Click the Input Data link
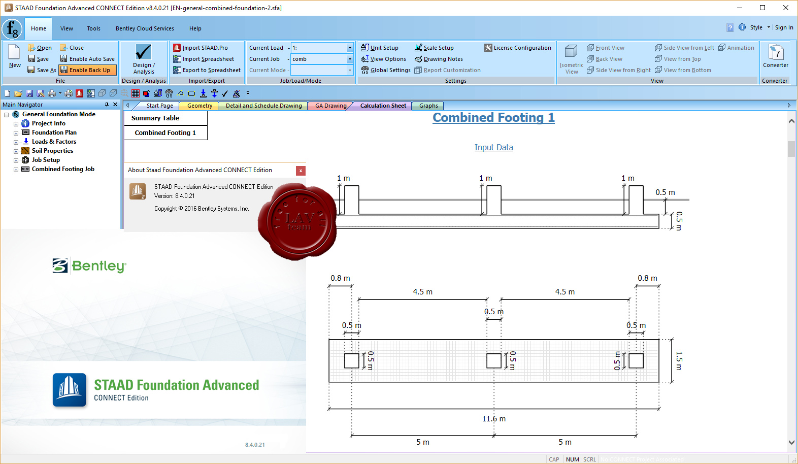The image size is (798, 464). (x=493, y=147)
